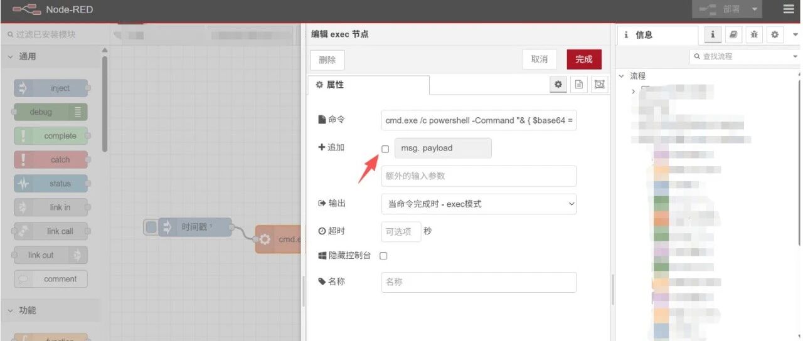Click the 删除 delete button
The height and width of the screenshot is (341, 803).
click(327, 60)
